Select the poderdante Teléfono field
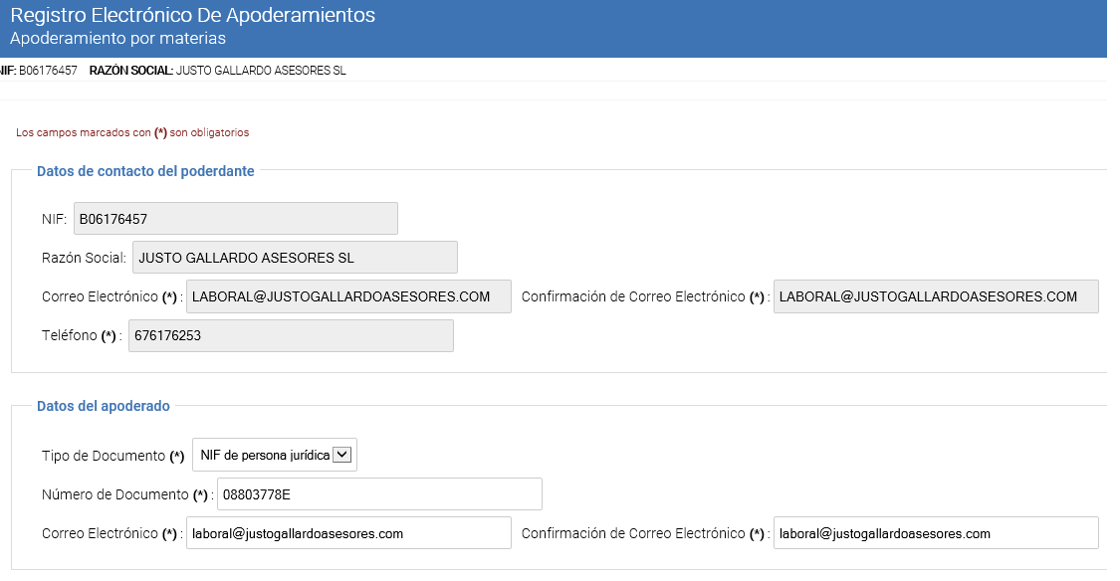The image size is (1120, 581). (291, 336)
